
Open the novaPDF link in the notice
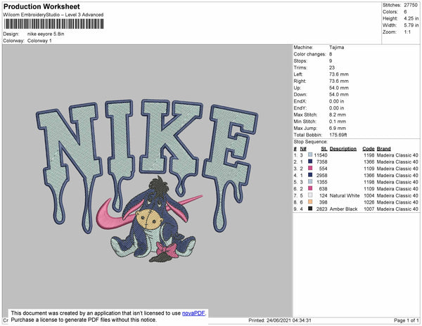click(193, 313)
